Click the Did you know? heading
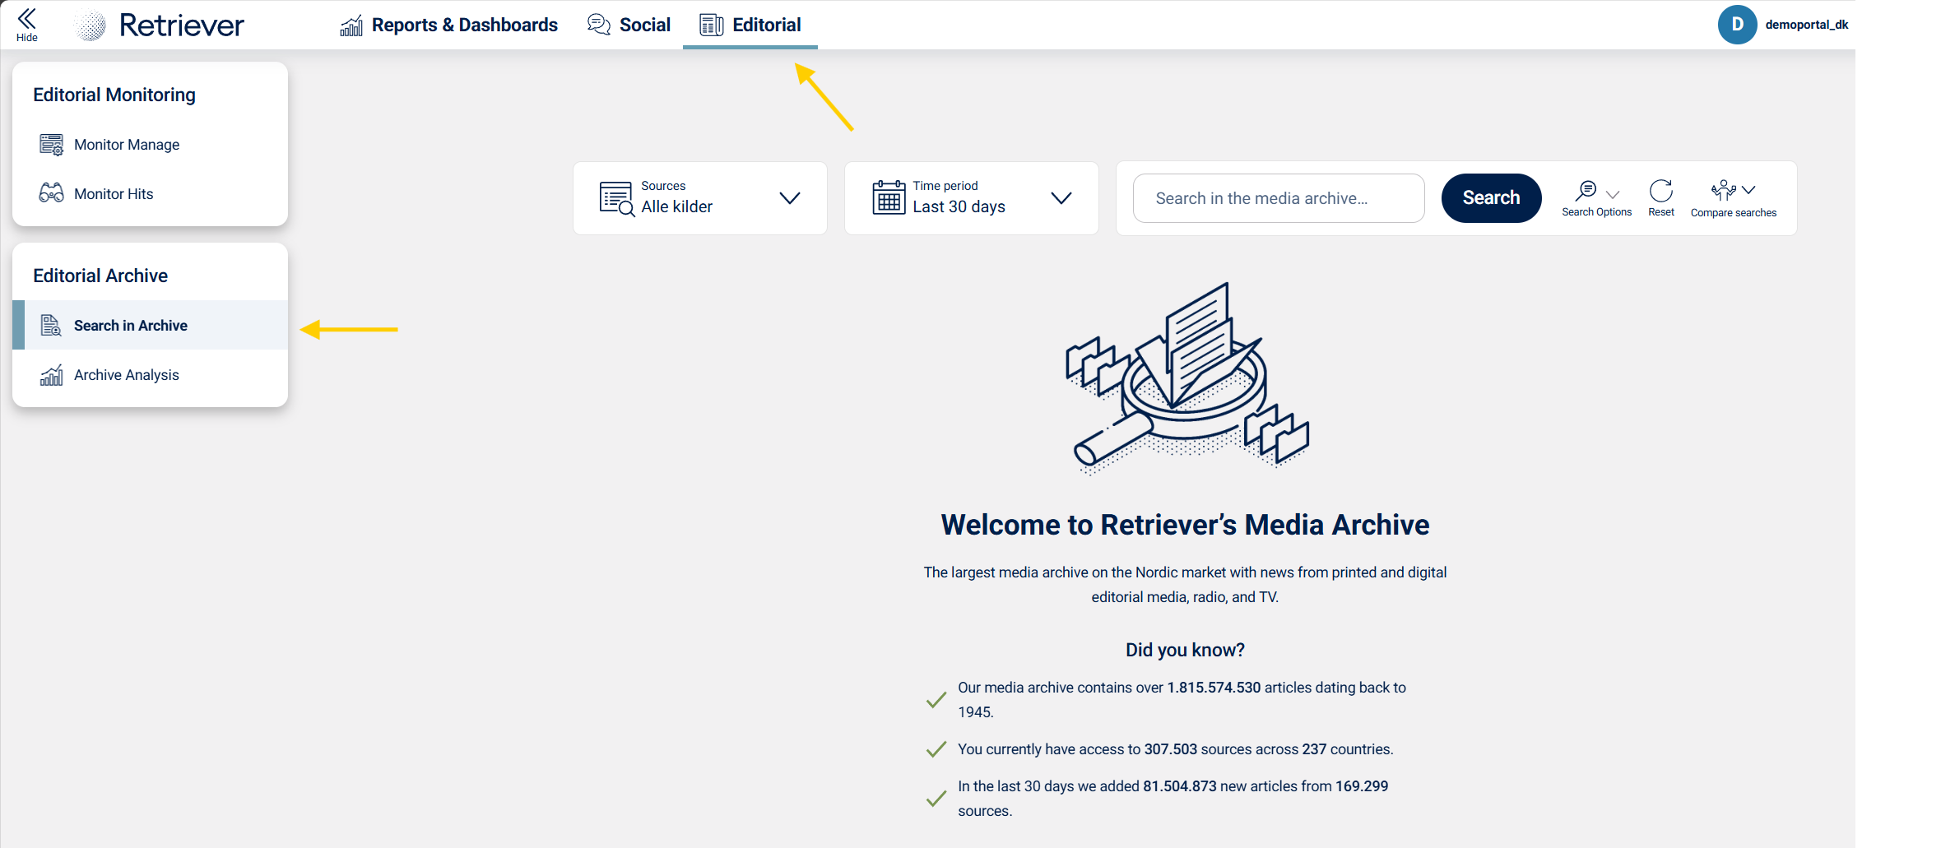1955x848 pixels. pos(1185,650)
